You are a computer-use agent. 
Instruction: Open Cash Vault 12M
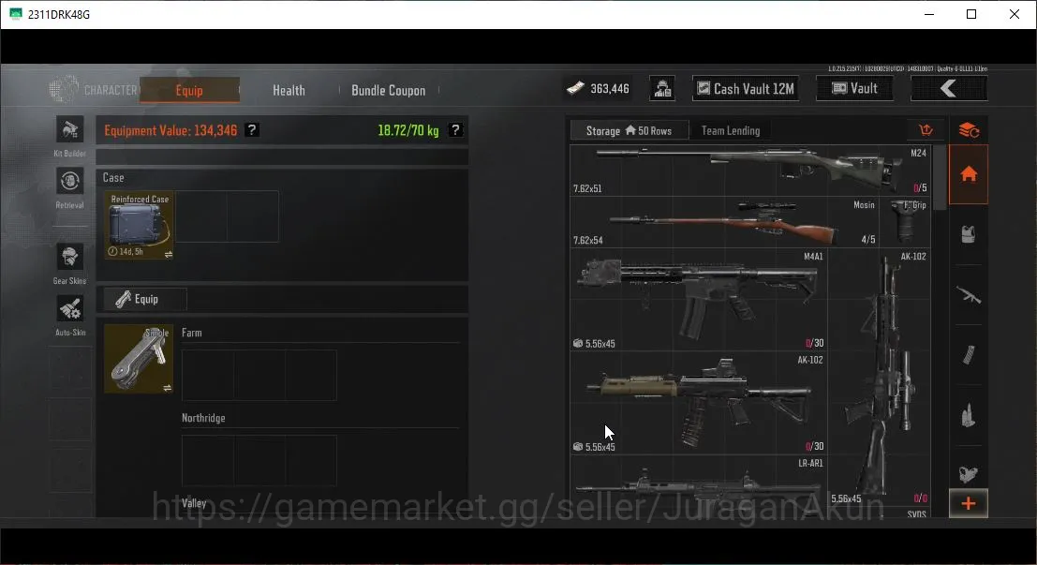pyautogui.click(x=746, y=88)
